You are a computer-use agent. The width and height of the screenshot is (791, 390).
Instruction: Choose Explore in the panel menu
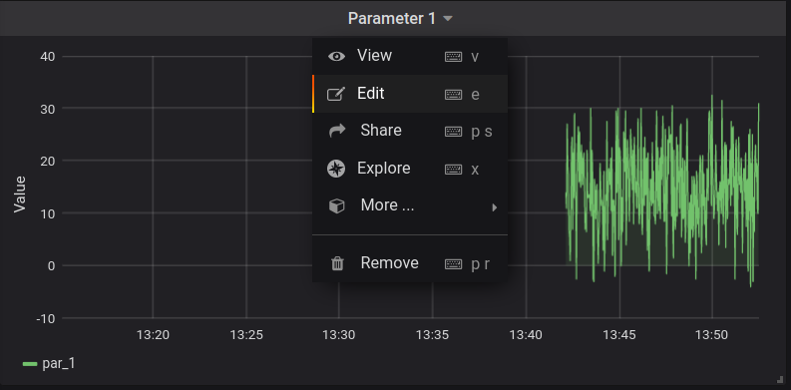click(x=410, y=169)
